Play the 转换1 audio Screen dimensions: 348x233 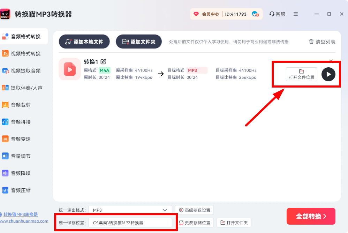pyautogui.click(x=328, y=74)
